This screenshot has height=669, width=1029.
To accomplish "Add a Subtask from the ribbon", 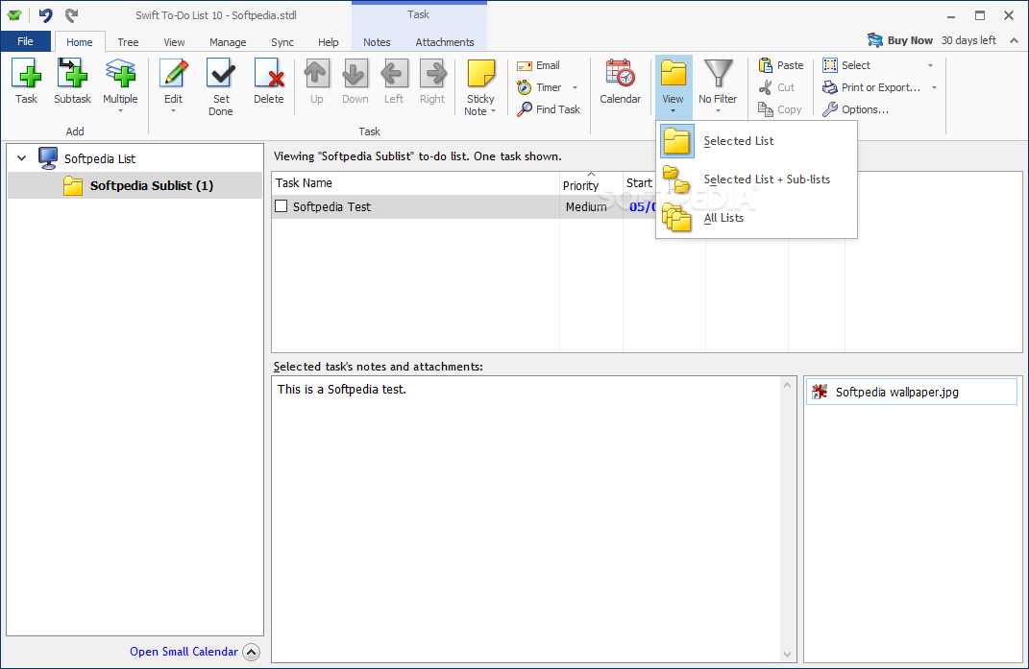I will tap(72, 82).
